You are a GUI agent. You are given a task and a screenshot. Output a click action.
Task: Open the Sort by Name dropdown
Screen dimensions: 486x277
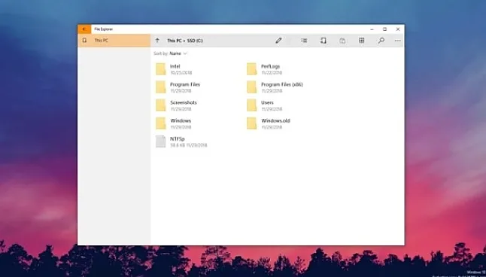pos(178,53)
